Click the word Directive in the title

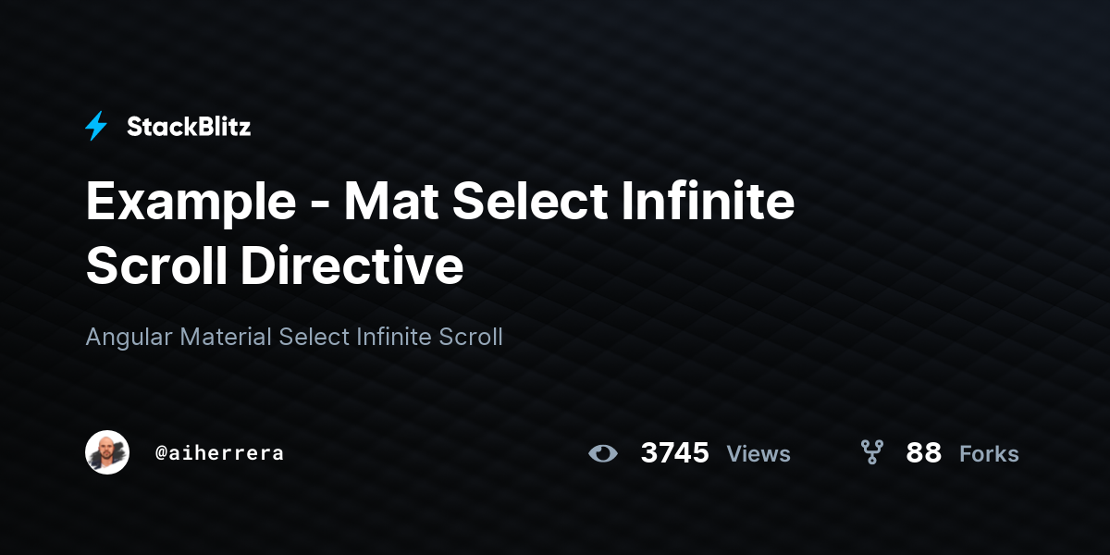tap(352, 266)
